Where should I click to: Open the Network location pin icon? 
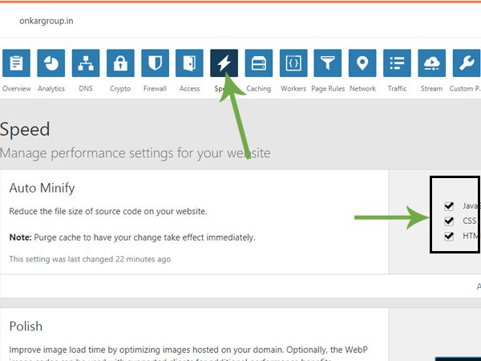tap(362, 63)
